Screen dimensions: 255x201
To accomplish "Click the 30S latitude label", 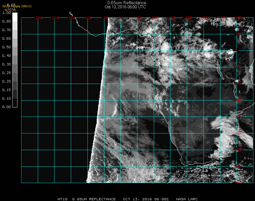I will pyautogui.click(x=238, y=150).
